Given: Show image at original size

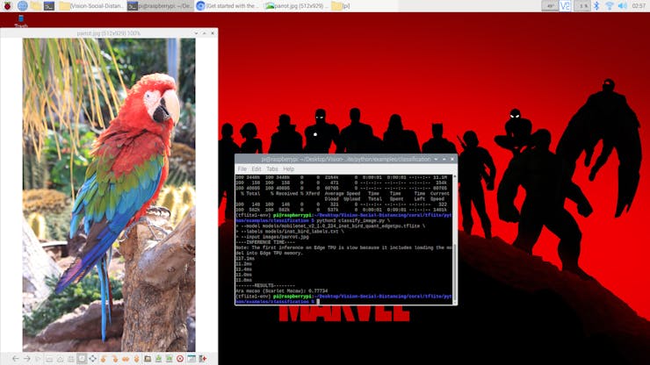Looking at the screenshot, I should (82, 358).
